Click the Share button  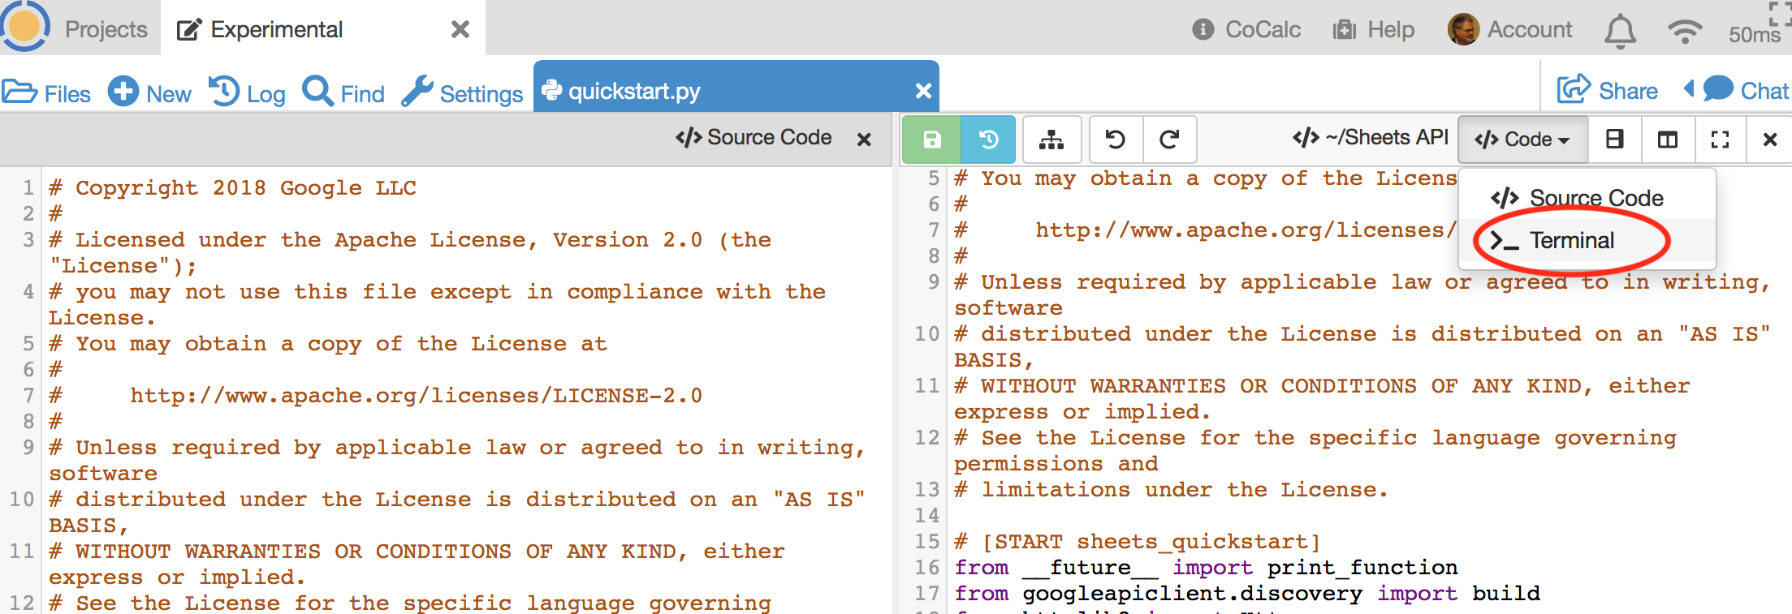(1608, 91)
